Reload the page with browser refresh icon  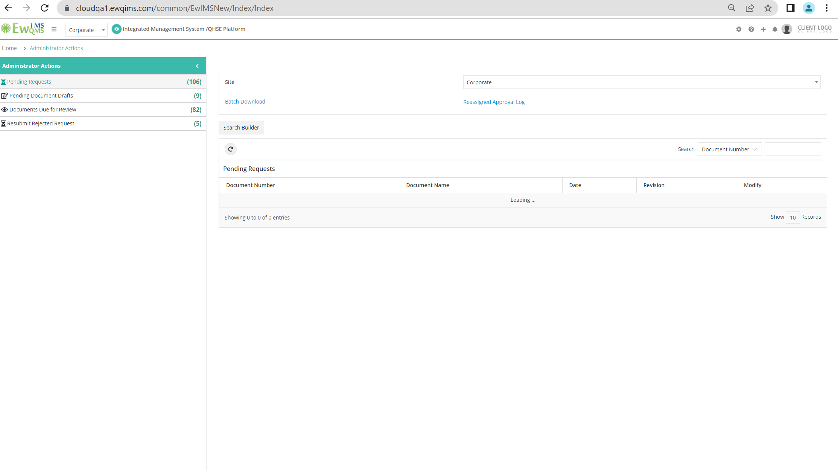click(x=44, y=8)
